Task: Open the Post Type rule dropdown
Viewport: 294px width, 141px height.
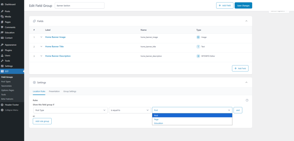Action: click(70, 110)
